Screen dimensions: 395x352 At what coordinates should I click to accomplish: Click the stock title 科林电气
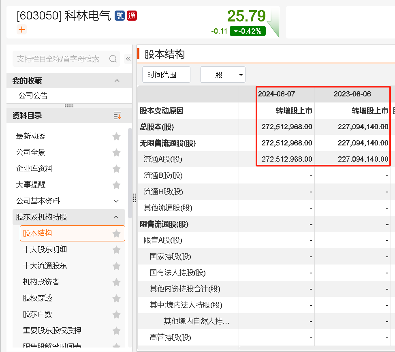(x=88, y=16)
